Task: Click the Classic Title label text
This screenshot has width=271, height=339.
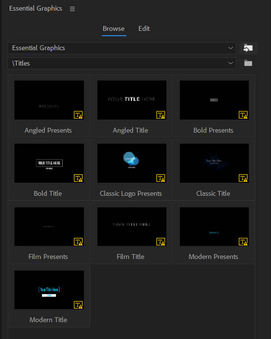Action: 213,193
